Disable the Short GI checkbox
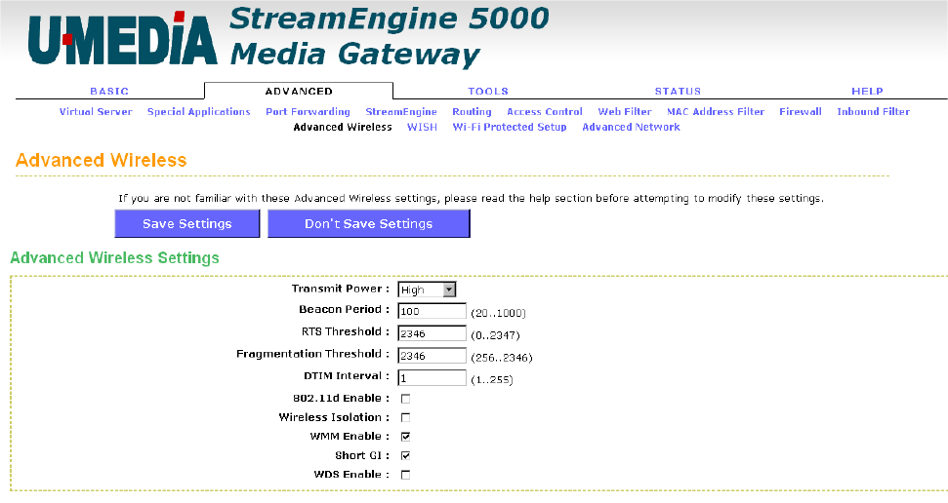 pos(406,455)
